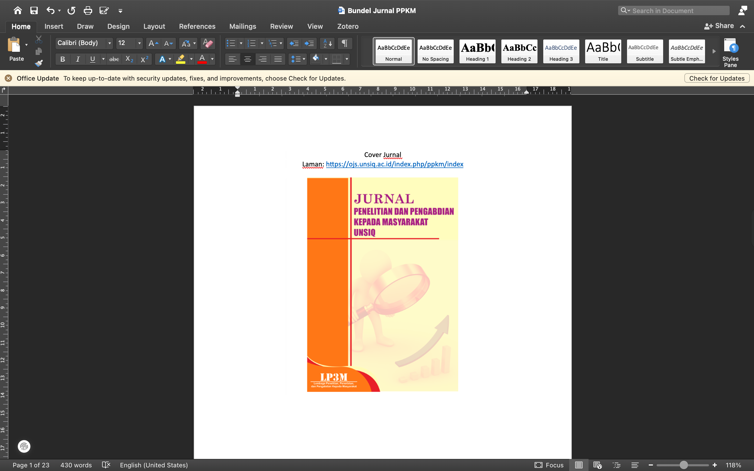Toggle Italic formatting
The height and width of the screenshot is (471, 754).
pos(77,59)
